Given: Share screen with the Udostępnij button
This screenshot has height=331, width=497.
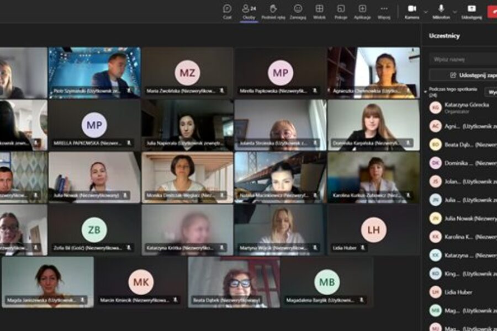Looking at the screenshot, I should pyautogui.click(x=472, y=12).
